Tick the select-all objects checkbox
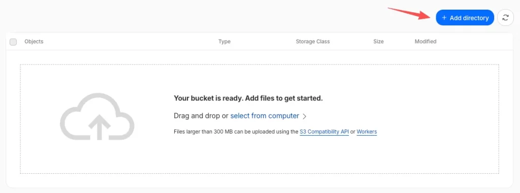The width and height of the screenshot is (520, 193). (x=13, y=42)
